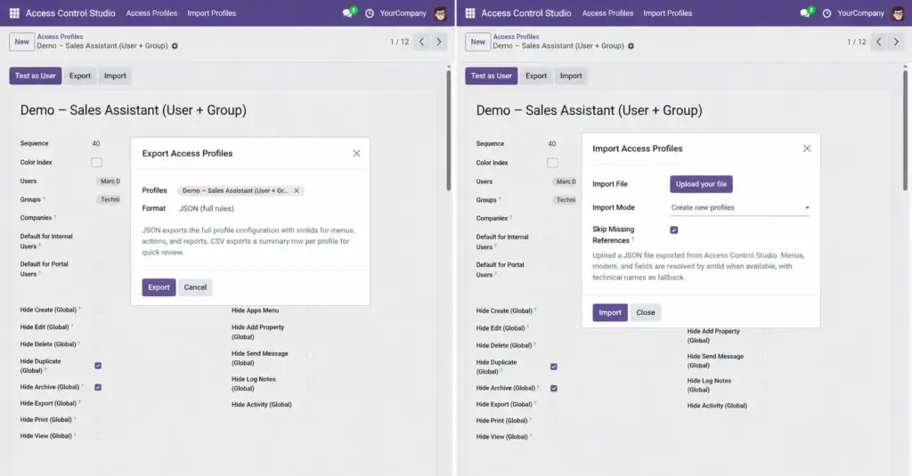Close the Import Access Profiles dialog with X

pos(807,149)
